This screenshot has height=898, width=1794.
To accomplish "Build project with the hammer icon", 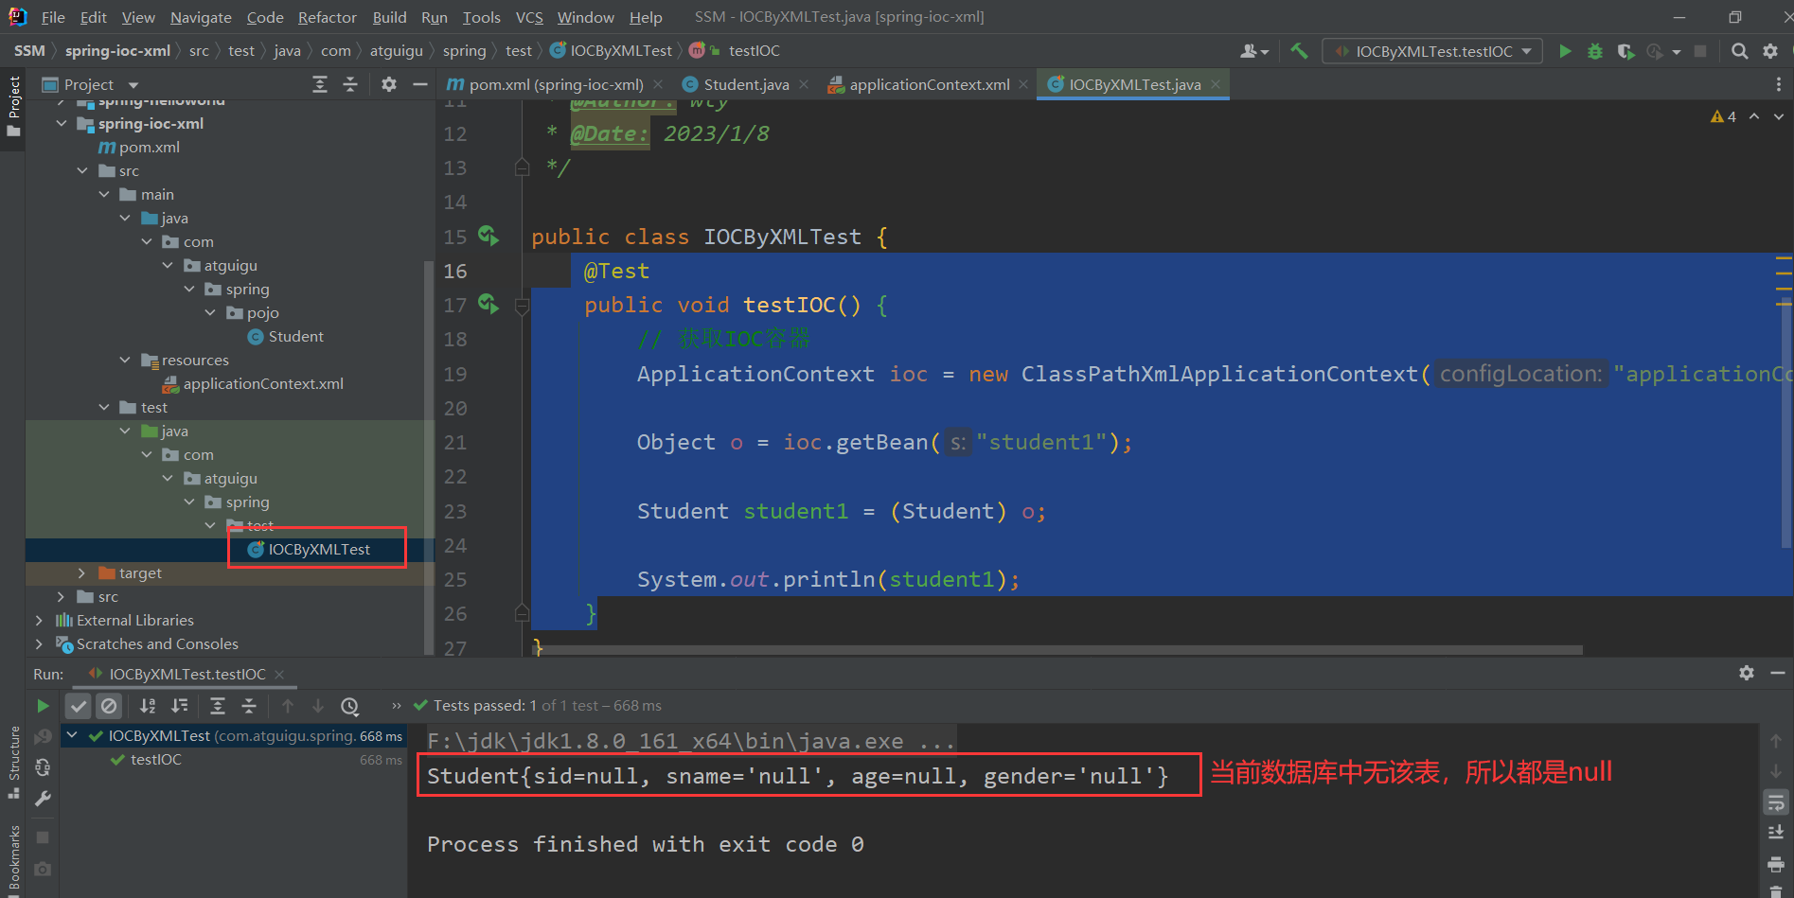I will 1299,51.
